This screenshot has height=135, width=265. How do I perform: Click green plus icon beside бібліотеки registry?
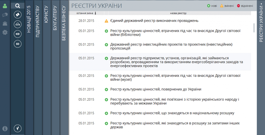coord(106,31)
